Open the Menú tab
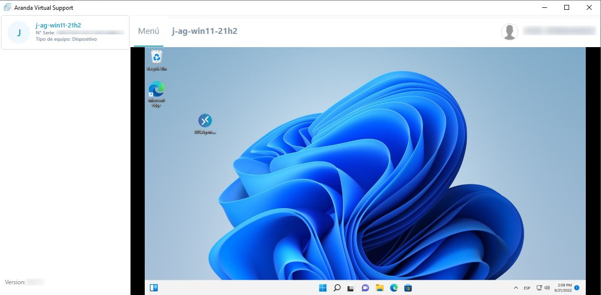Viewport: 601px width, 295px height. pos(149,31)
